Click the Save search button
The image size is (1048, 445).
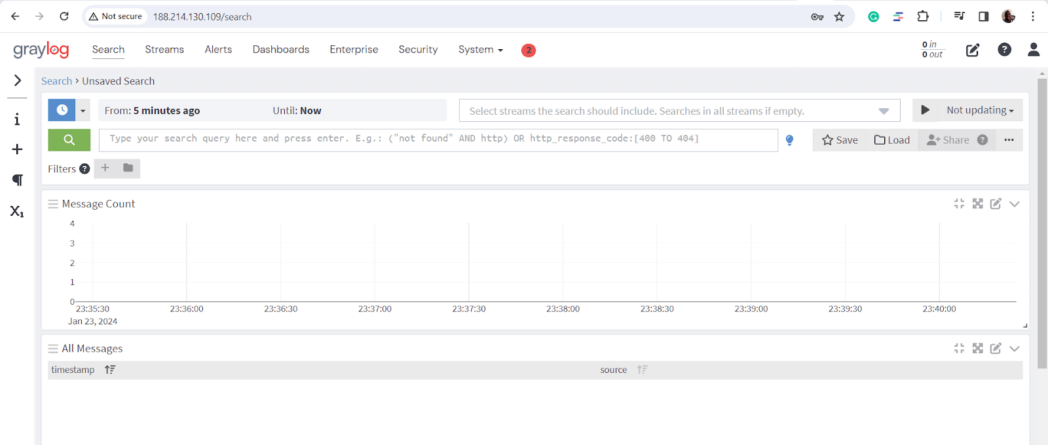point(840,140)
